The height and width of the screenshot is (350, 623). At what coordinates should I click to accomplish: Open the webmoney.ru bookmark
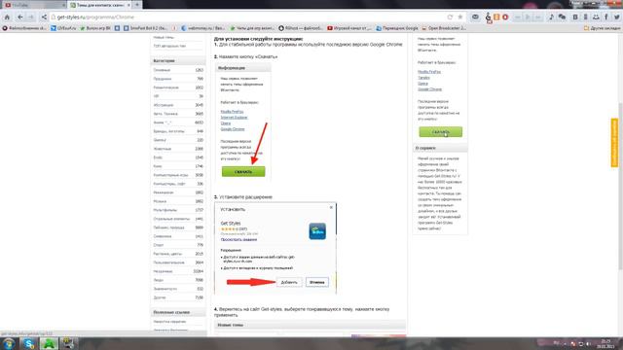(x=203, y=28)
